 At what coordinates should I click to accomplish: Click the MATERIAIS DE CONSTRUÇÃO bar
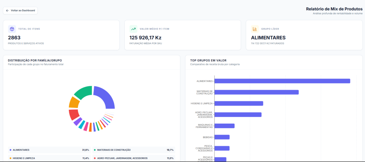coord(256,92)
